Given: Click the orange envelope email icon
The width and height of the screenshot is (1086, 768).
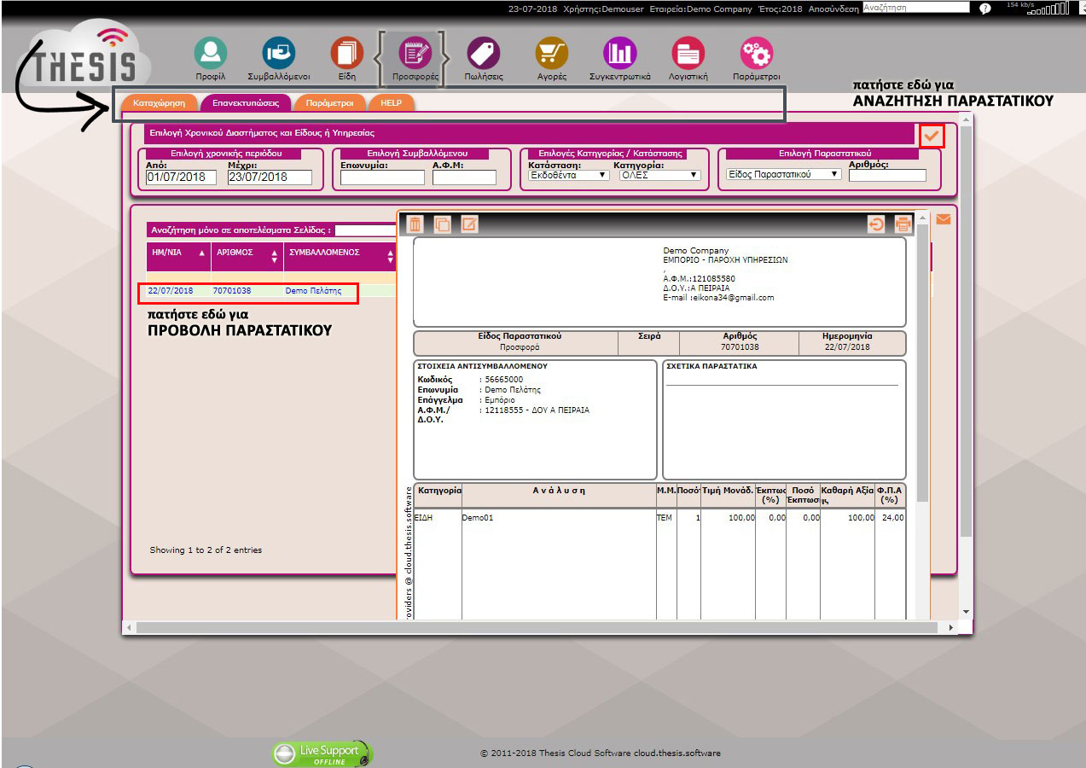Looking at the screenshot, I should 944,219.
